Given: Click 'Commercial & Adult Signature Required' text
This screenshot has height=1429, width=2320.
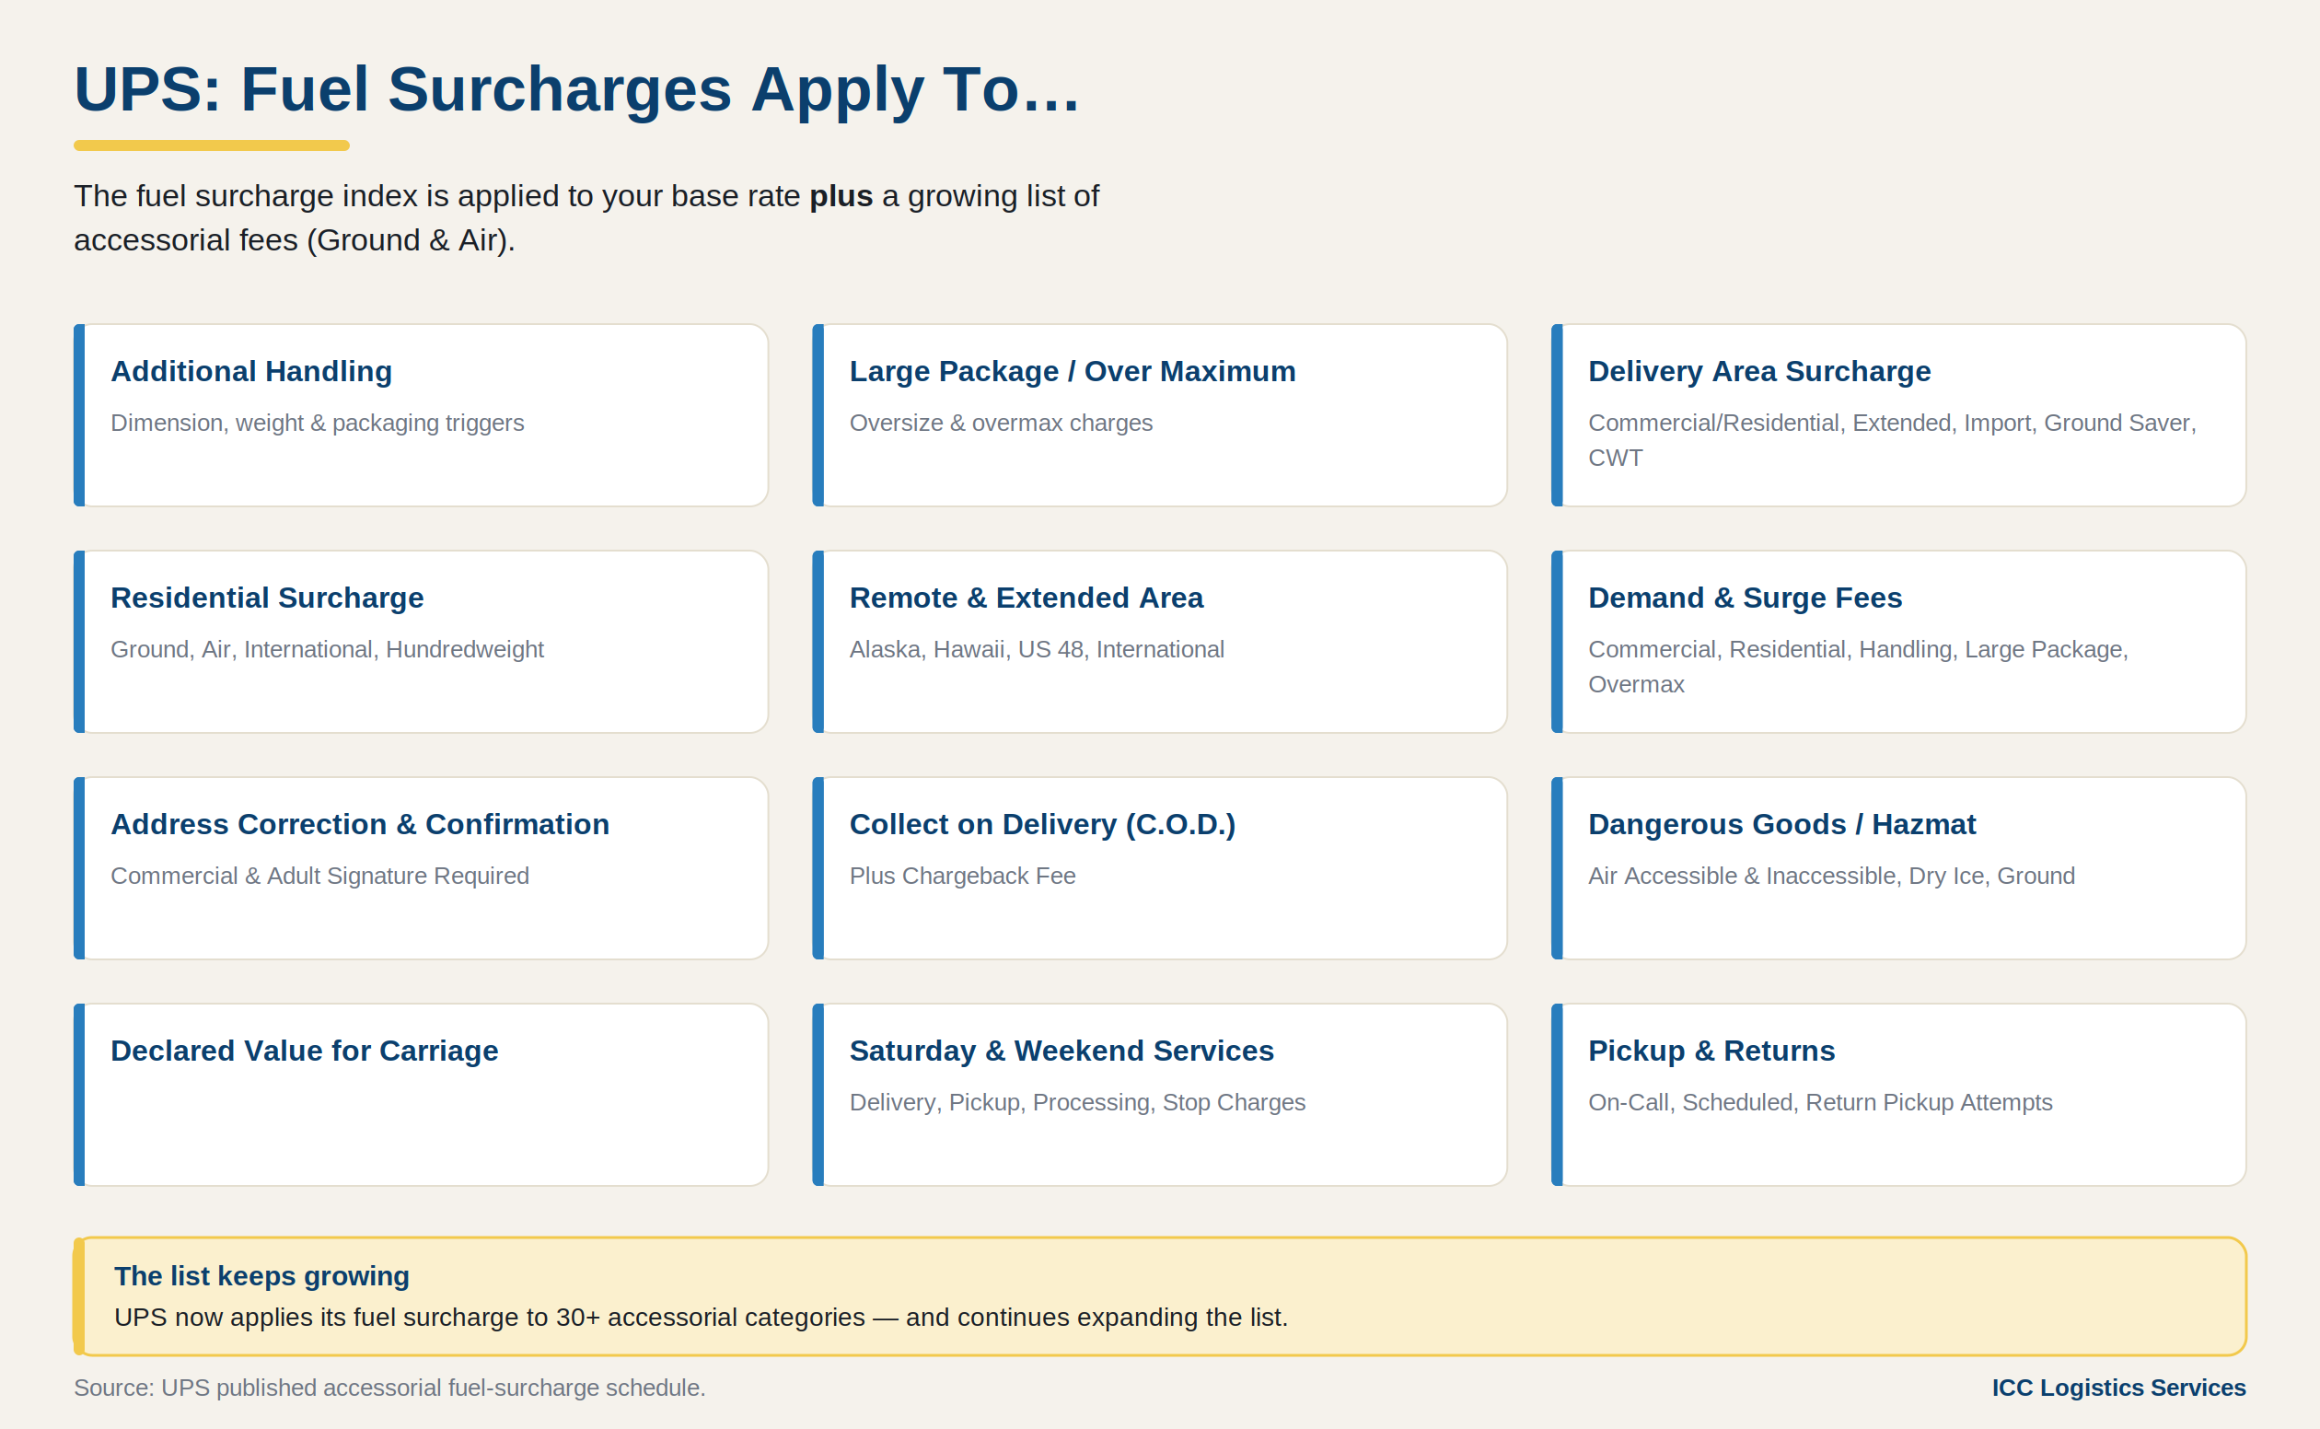Looking at the screenshot, I should click(x=319, y=877).
